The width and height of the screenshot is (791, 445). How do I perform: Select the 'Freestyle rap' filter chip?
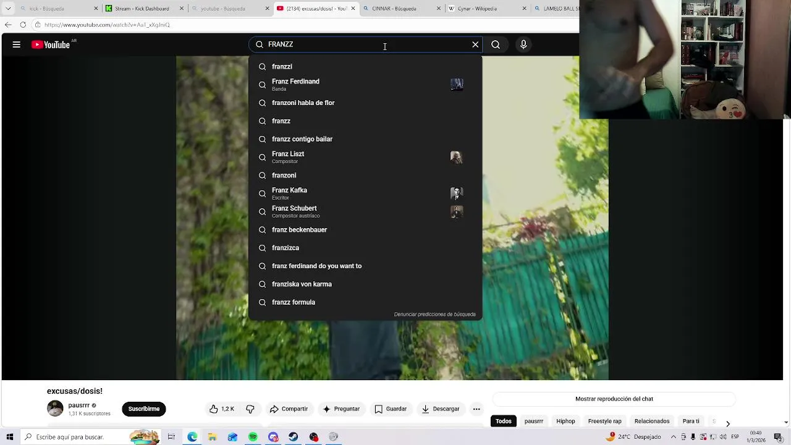(605, 422)
